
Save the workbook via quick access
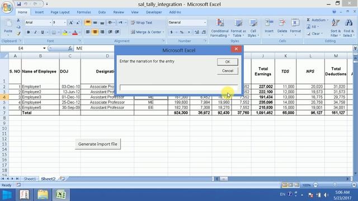click(x=19, y=4)
